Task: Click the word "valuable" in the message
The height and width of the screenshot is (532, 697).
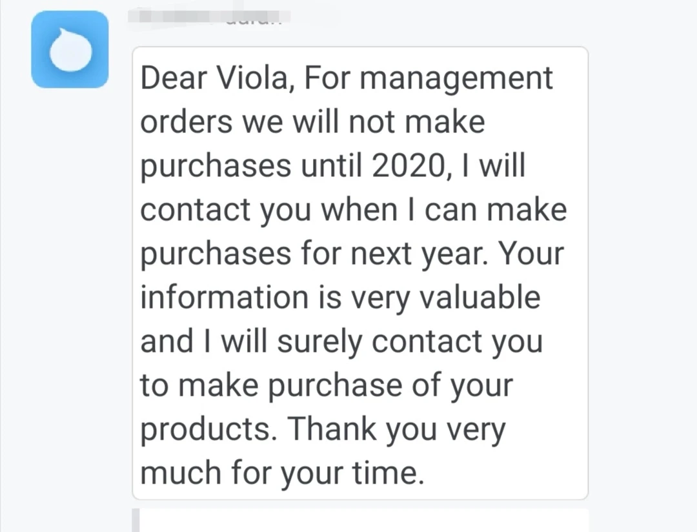Action: pyautogui.click(x=475, y=298)
